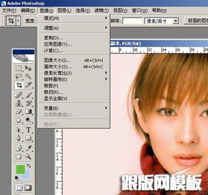Open the 图层(L) menu
This screenshot has height=195, width=208.
(64, 10)
